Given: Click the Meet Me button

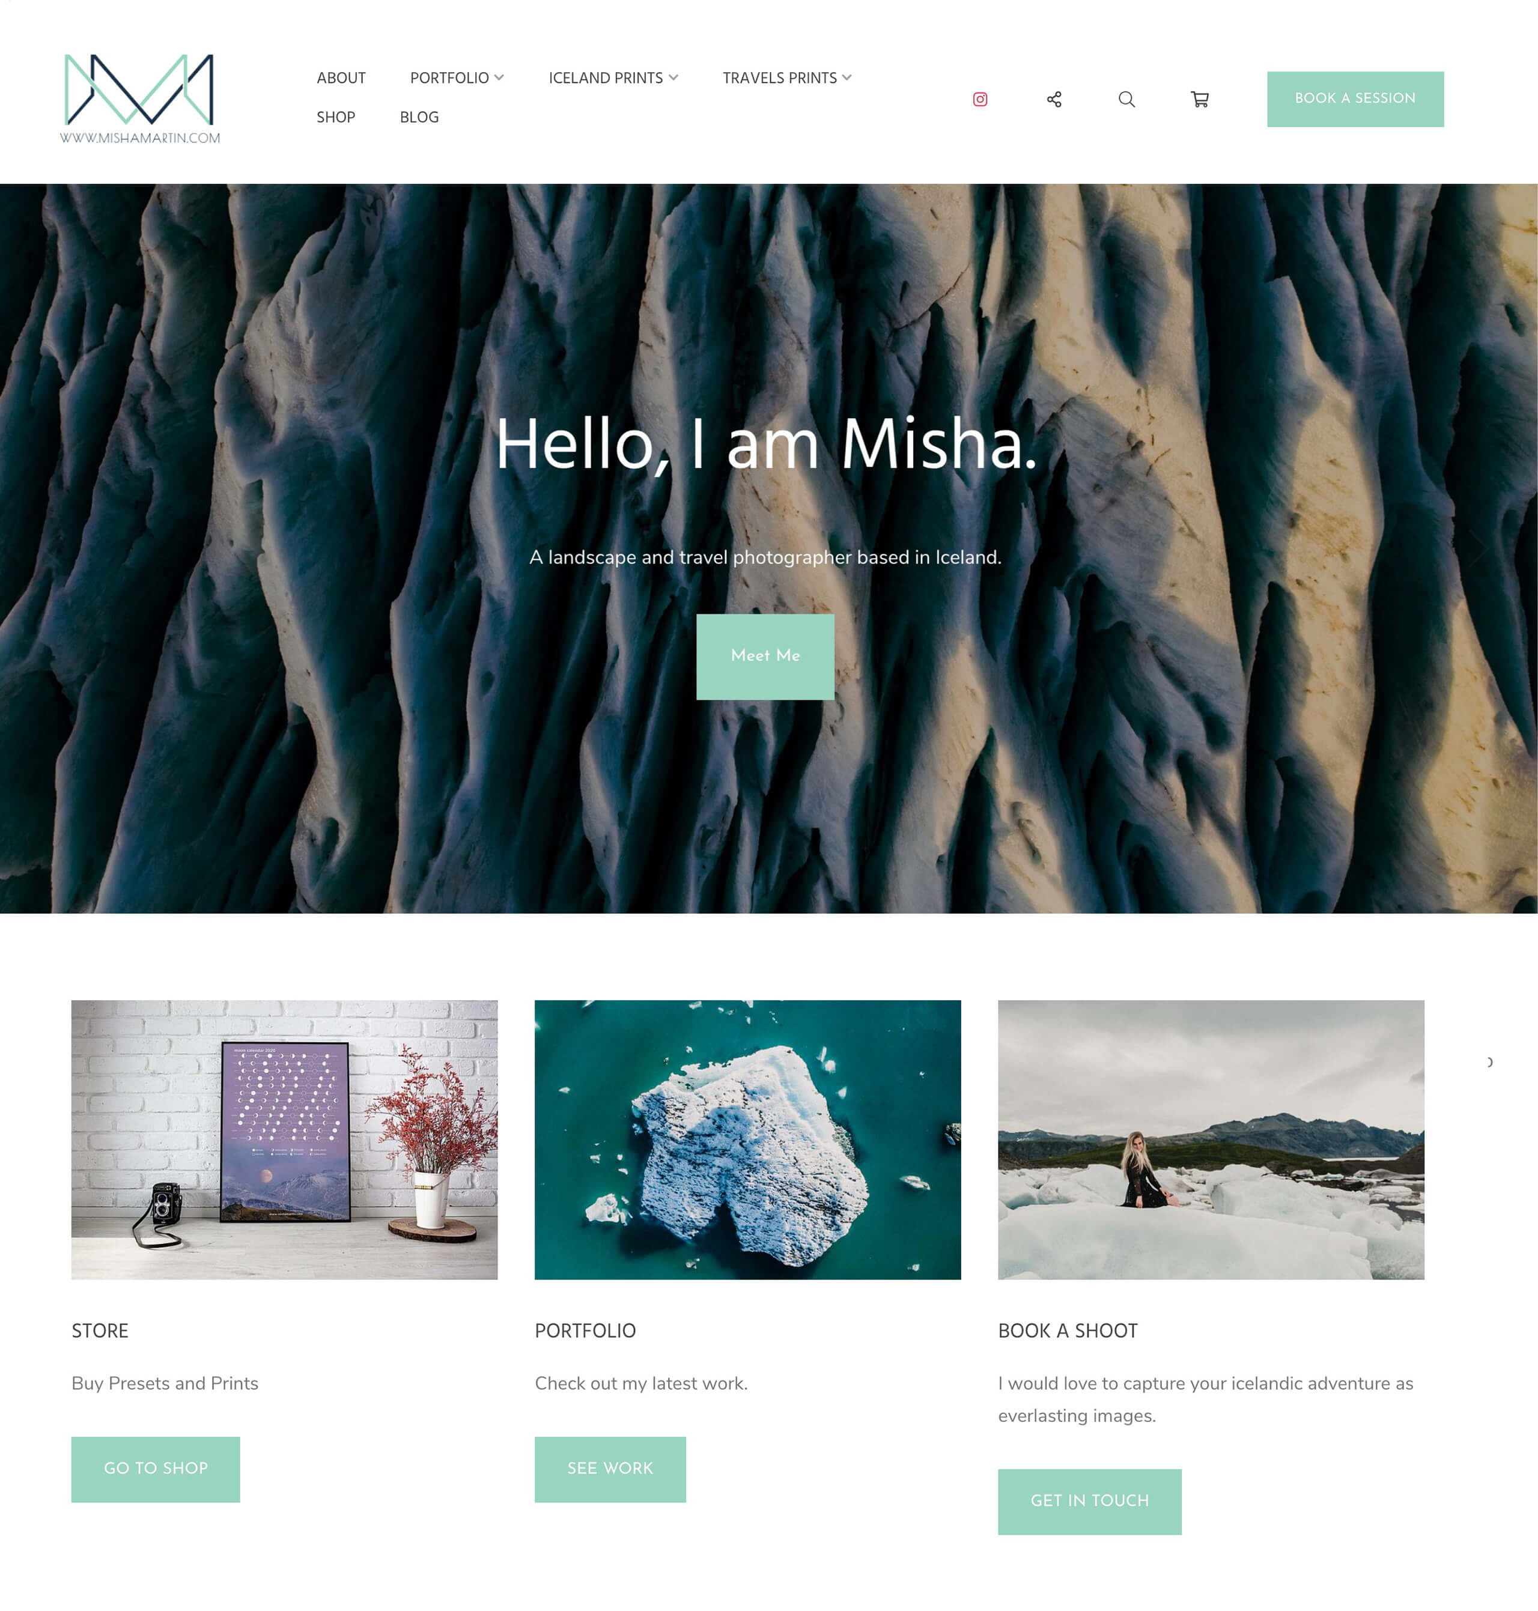Looking at the screenshot, I should tap(765, 656).
